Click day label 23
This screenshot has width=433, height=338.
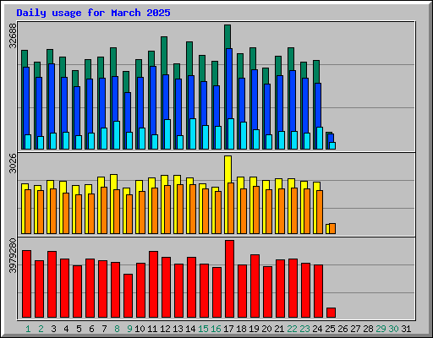(x=304, y=329)
